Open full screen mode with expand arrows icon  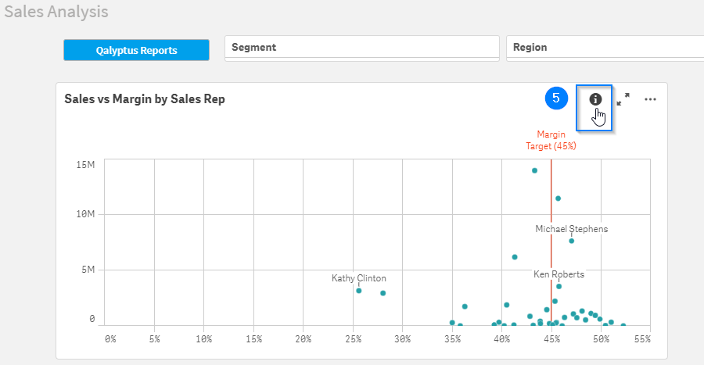coord(623,99)
